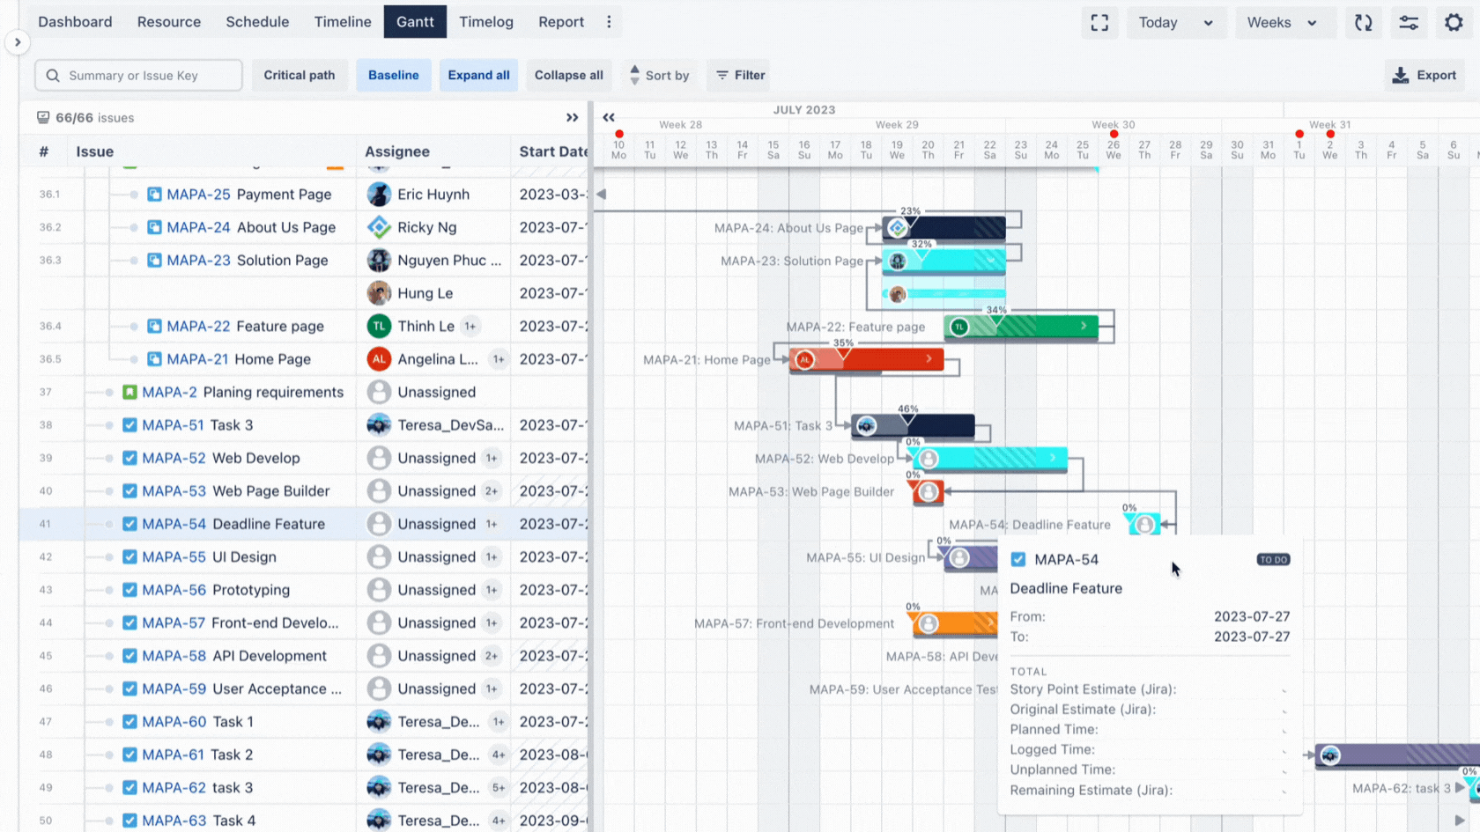Uncheck the MAPA-54 checkbox in the popup
Image resolution: width=1480 pixels, height=832 pixels.
coord(1018,559)
